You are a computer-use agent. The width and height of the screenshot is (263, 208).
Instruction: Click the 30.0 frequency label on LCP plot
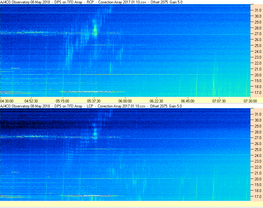[x=258, y=120]
